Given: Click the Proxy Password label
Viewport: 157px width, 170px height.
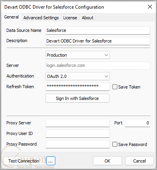Looking at the screenshot, I should point(22,144).
